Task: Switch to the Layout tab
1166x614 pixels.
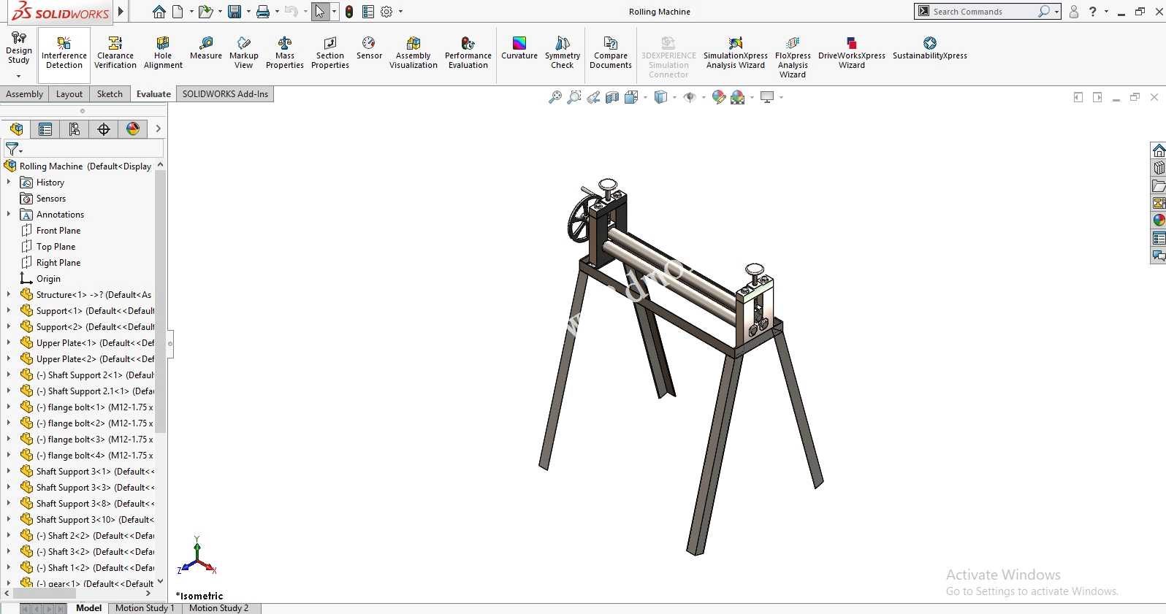Action: [x=69, y=94]
